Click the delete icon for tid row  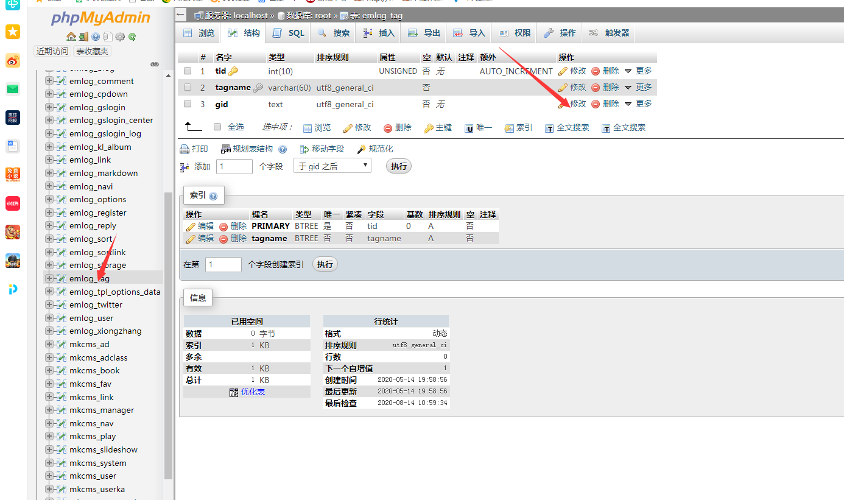point(596,71)
